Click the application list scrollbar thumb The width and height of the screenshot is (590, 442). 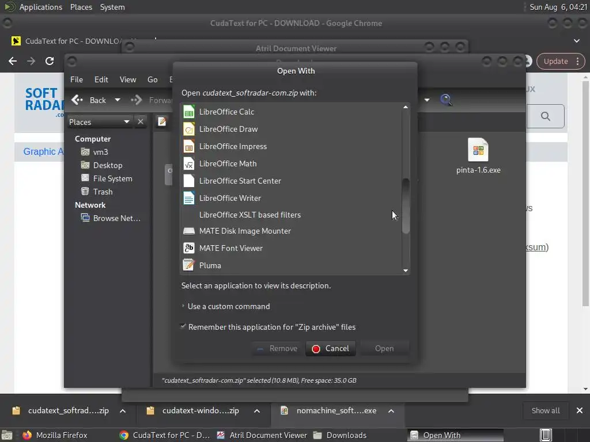pos(406,206)
